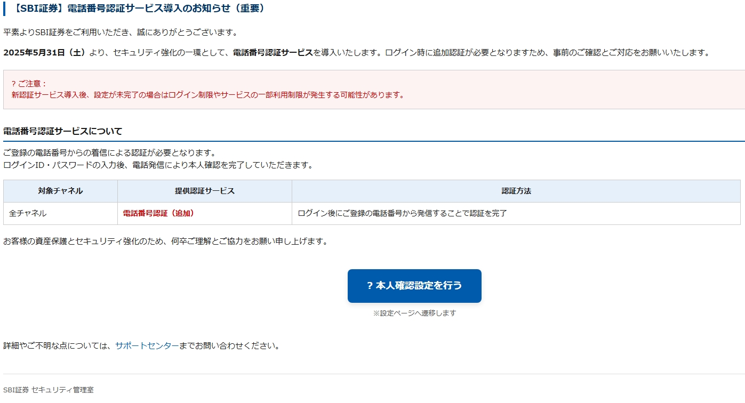Click bold 電話番号認証サービス in intro paragraph
This screenshot has height=403, width=745.
(x=273, y=52)
